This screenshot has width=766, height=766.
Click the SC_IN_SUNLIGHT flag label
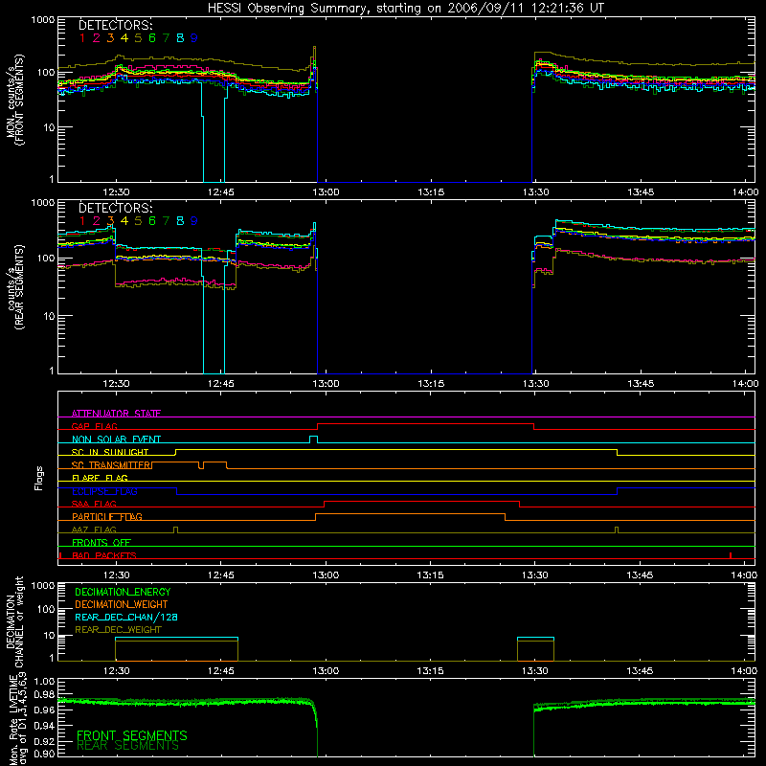(110, 452)
